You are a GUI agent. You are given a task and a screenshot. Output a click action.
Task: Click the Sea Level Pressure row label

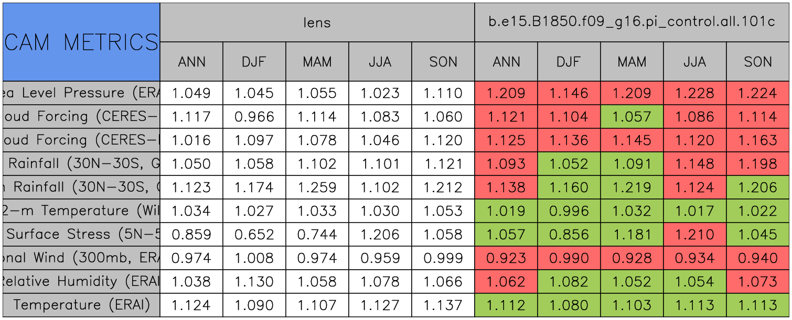(x=81, y=93)
